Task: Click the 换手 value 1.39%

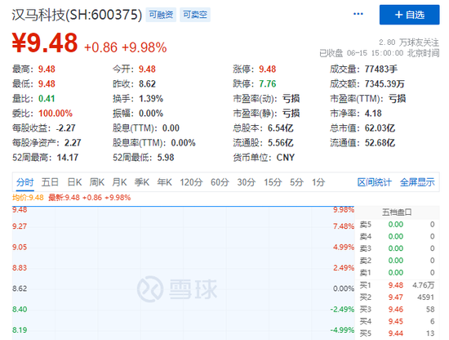Action: [151, 99]
